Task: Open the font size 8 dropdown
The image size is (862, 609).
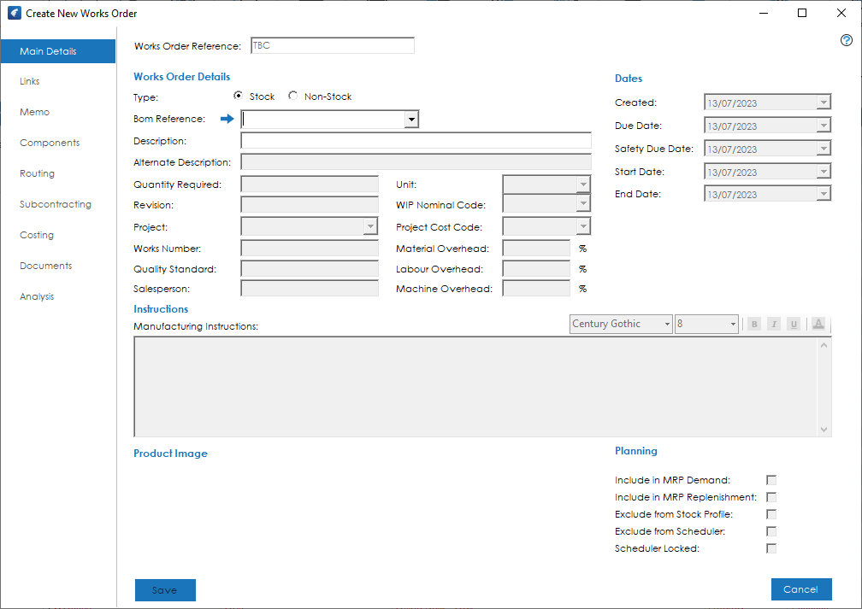Action: click(x=733, y=324)
